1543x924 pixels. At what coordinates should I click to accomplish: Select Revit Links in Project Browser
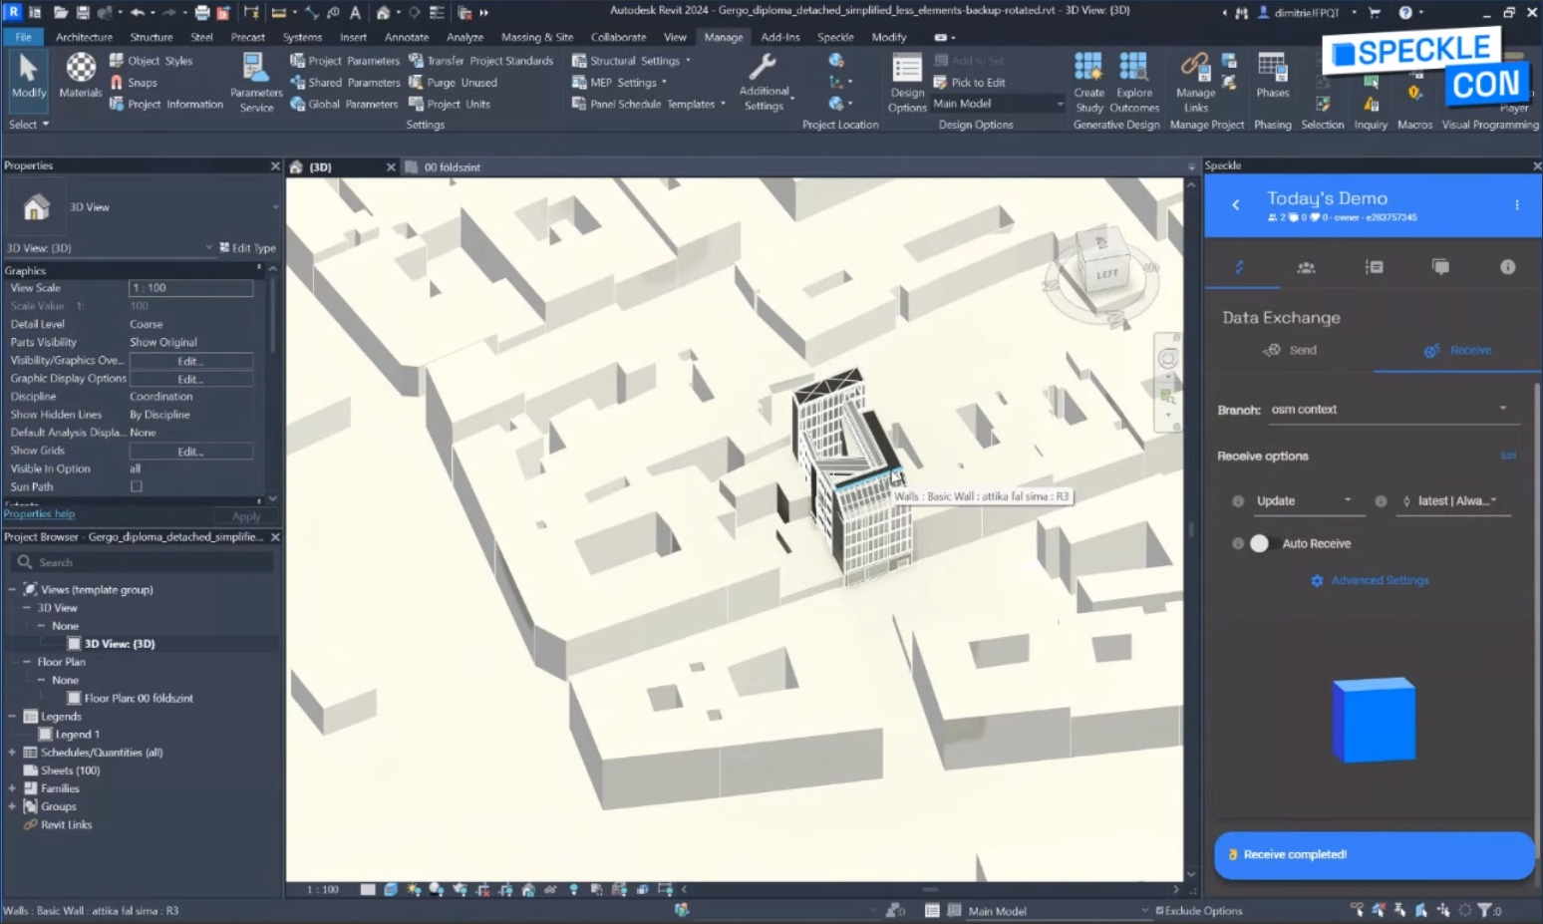(x=66, y=824)
